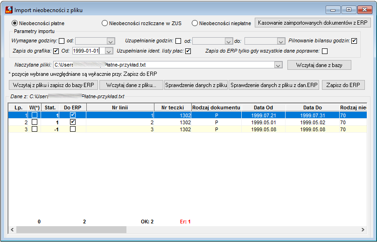Tick the W(*) checkbox in row 2
Screen dimensions: 377x242
(x=35, y=122)
